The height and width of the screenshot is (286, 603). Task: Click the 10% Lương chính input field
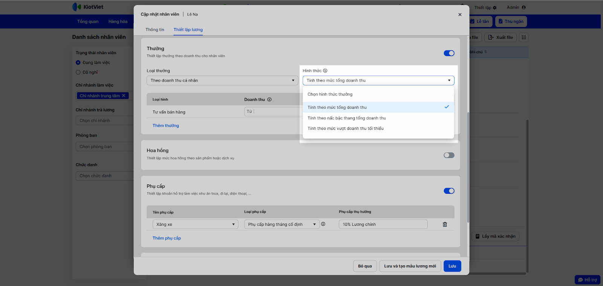pos(383,225)
